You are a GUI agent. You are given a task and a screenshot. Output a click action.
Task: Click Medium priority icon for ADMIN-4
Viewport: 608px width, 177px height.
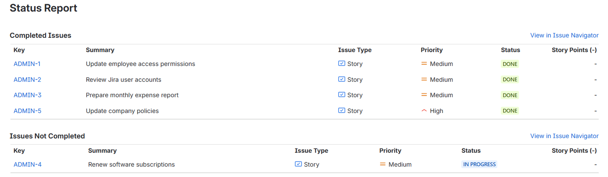(383, 164)
